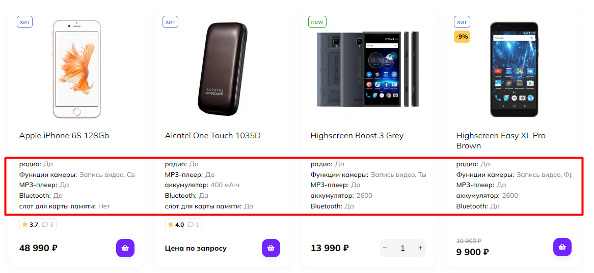Viewport: 594px width, 273px height.
Task: Open Apple iPhone 6S 128Gb product link
Action: tap(64, 136)
